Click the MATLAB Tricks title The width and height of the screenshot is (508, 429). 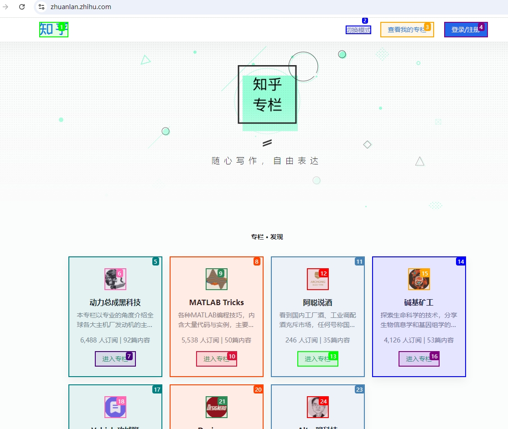point(217,302)
